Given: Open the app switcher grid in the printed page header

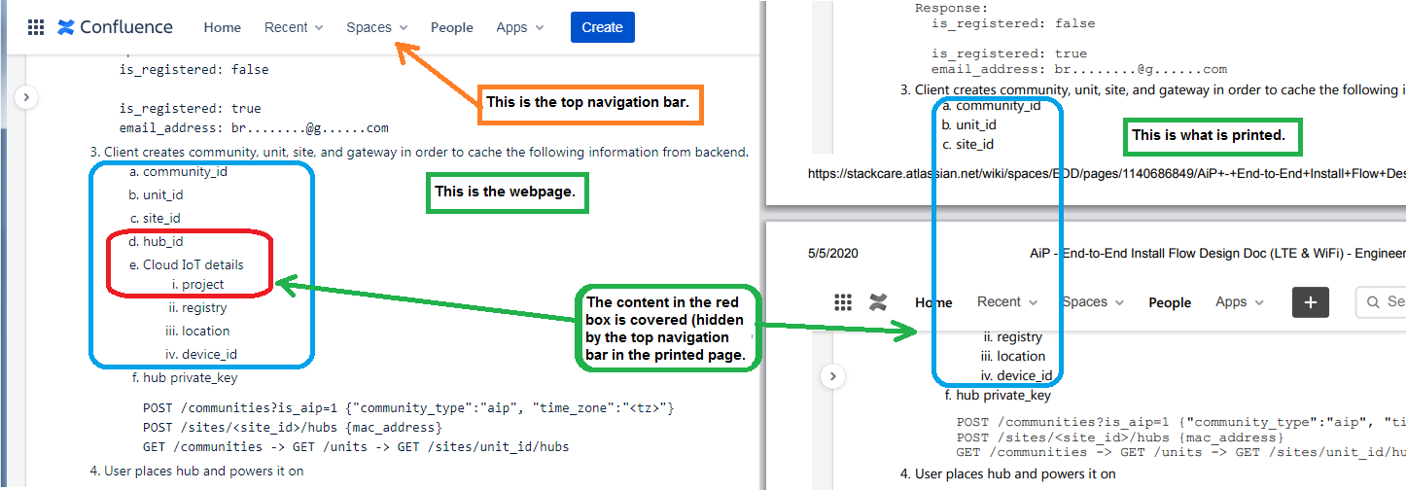Looking at the screenshot, I should 843,302.
